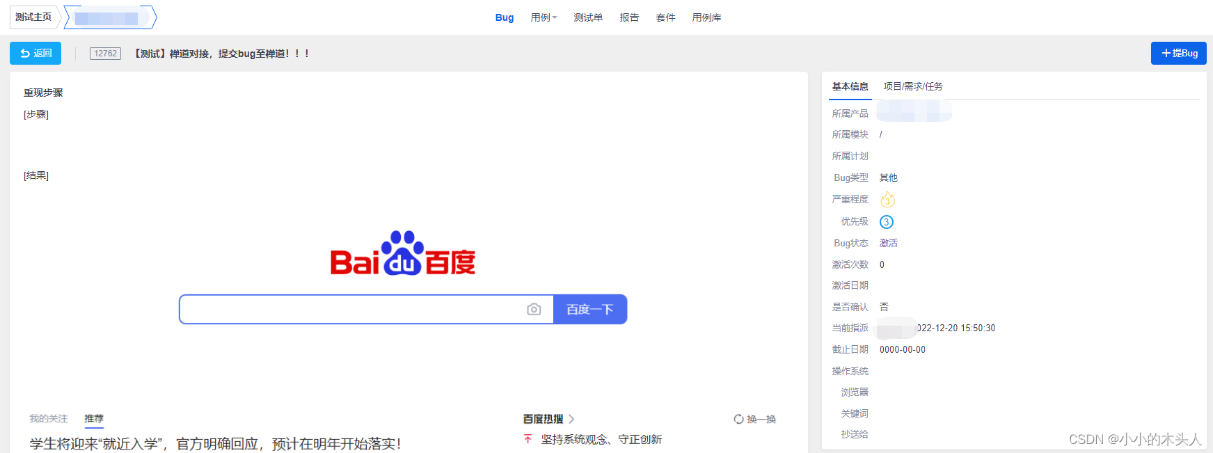Click the 所属计划 label
Image resolution: width=1213 pixels, height=453 pixels.
pyautogui.click(x=850, y=156)
